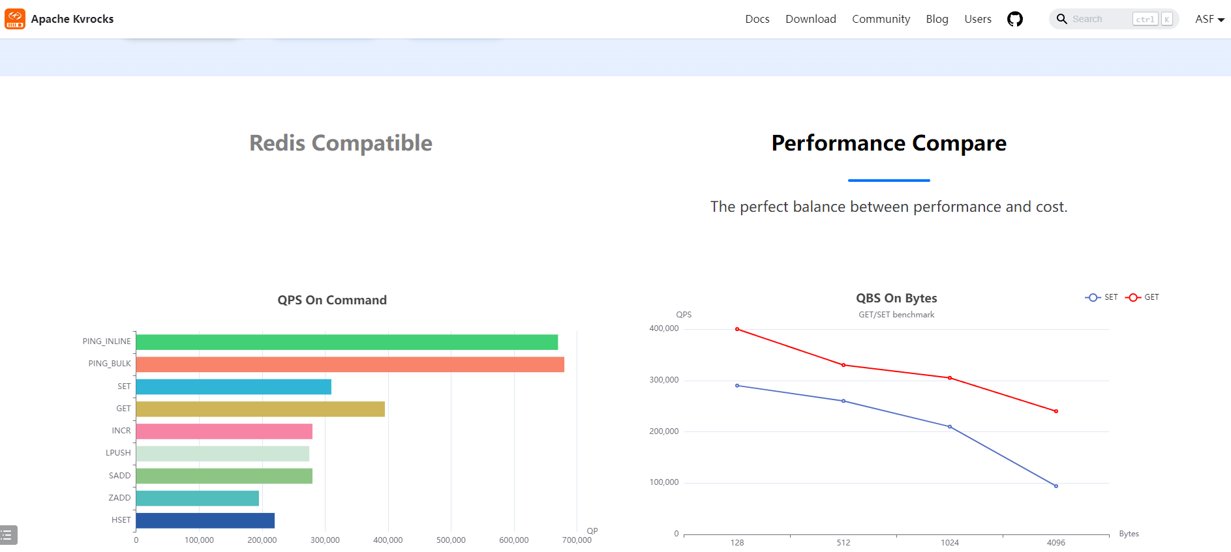Open the Users page
Image resolution: width=1231 pixels, height=552 pixels.
(x=978, y=19)
